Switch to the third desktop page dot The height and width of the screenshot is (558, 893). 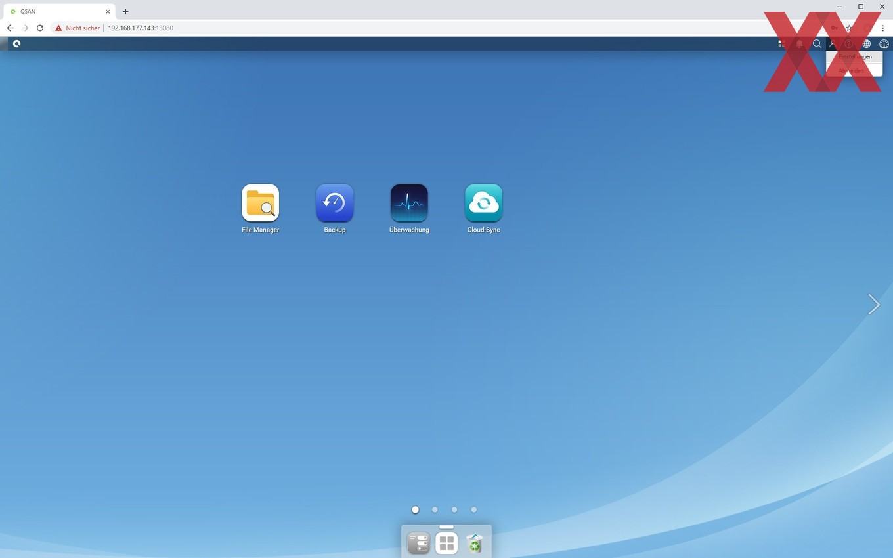454,509
